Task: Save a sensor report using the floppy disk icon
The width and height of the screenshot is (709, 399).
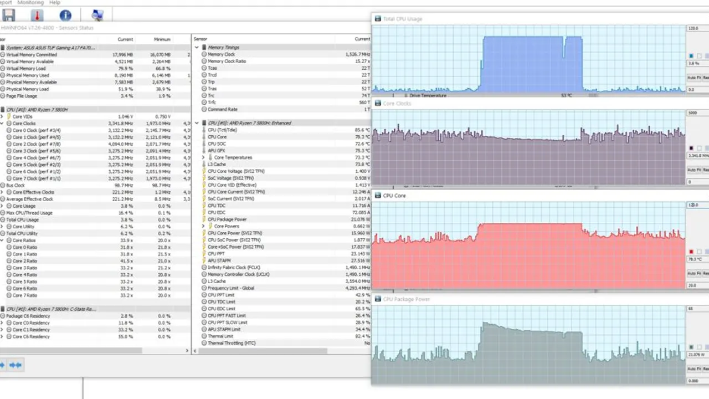Action: 8,15
